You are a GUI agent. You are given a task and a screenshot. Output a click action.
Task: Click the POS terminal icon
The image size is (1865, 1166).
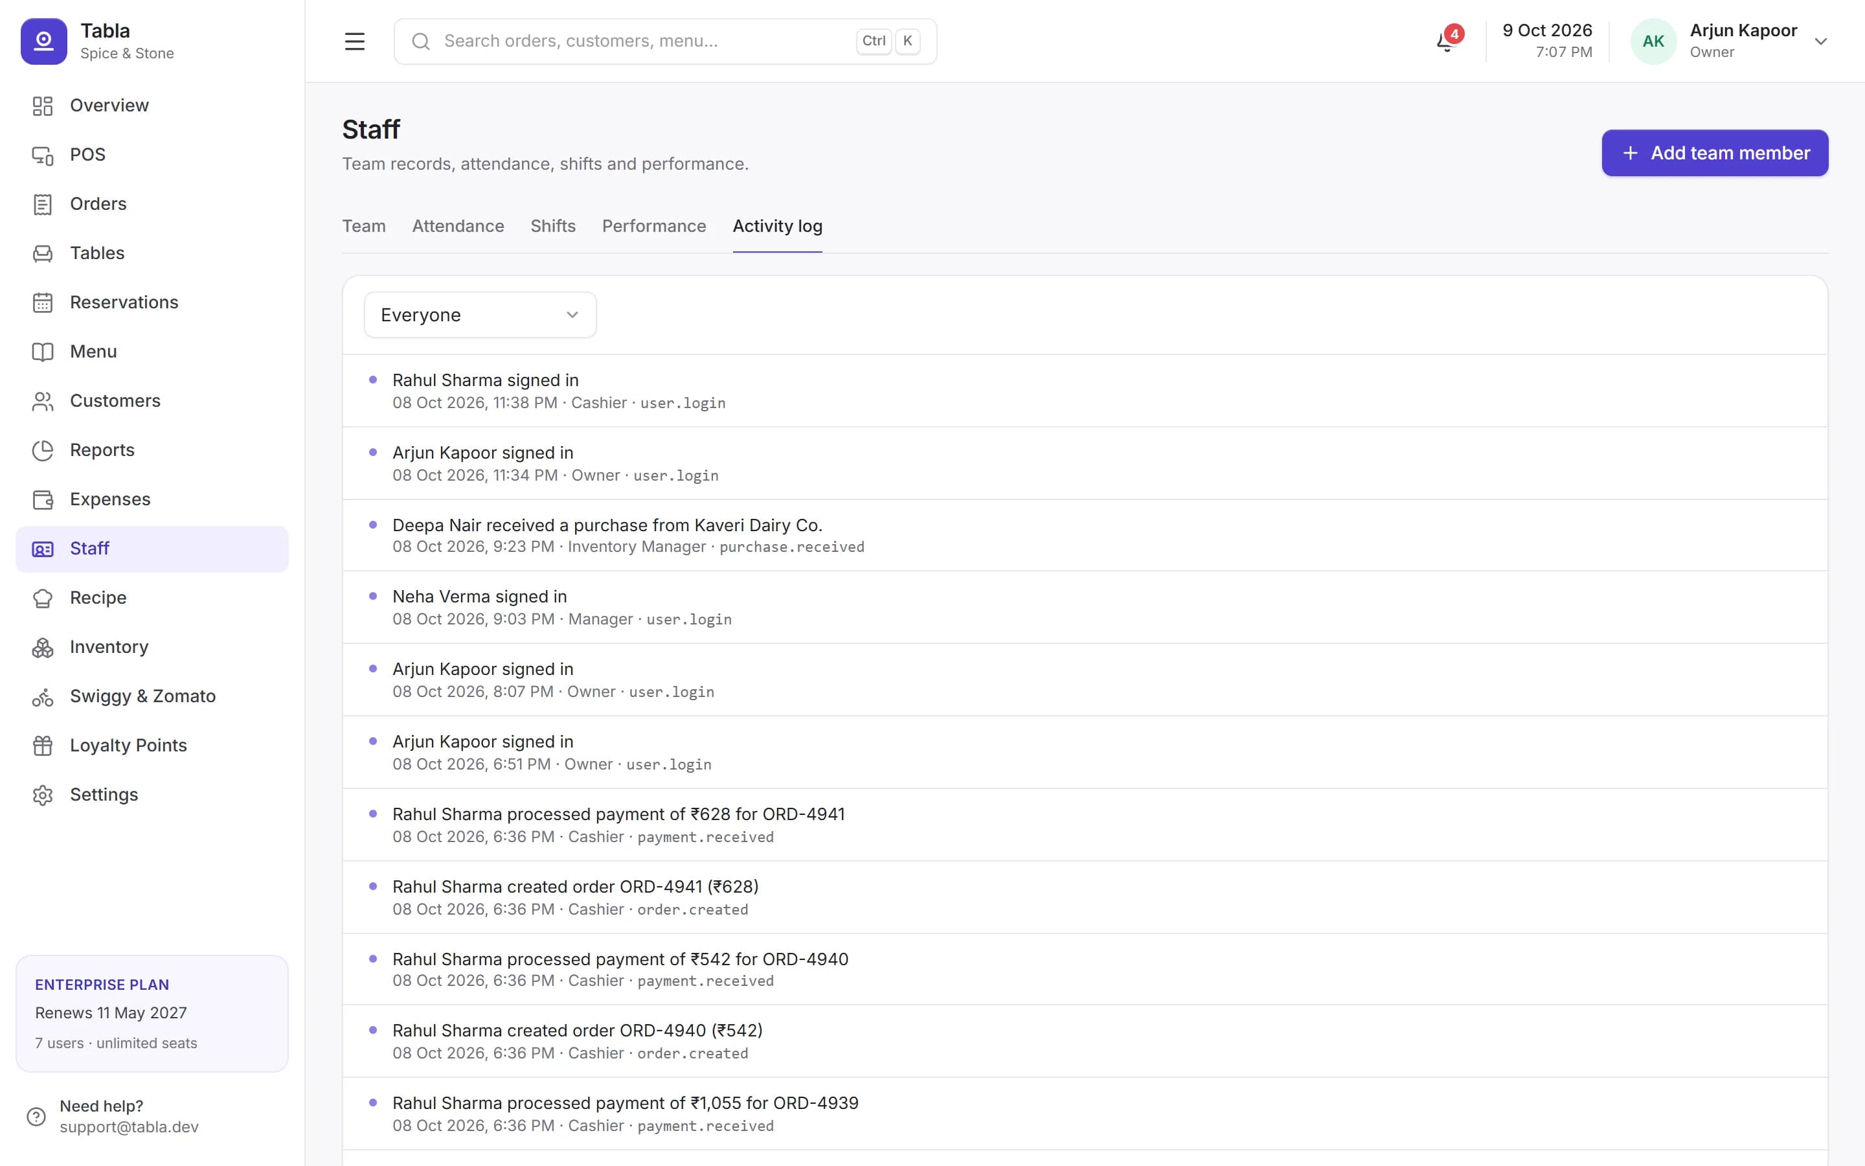pos(42,155)
